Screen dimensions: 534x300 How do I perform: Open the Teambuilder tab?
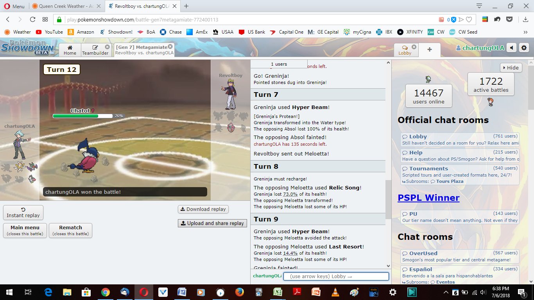(x=95, y=50)
